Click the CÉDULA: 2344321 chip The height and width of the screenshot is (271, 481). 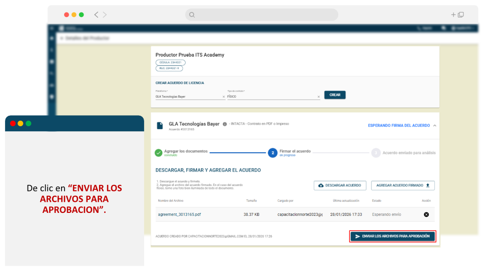(x=171, y=62)
